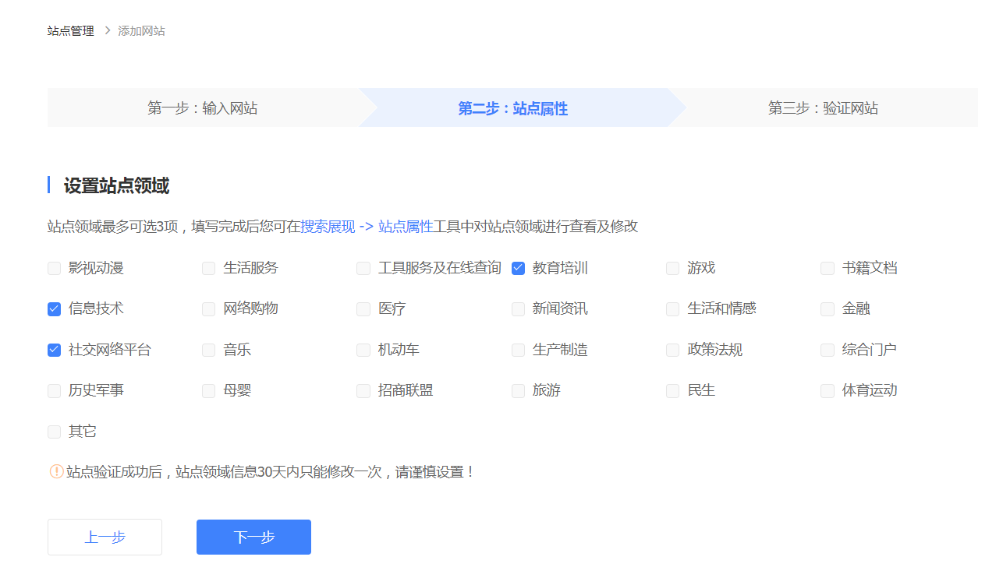Tick the 其它 checkbox
Image resolution: width=1003 pixels, height=578 pixels.
click(x=54, y=432)
